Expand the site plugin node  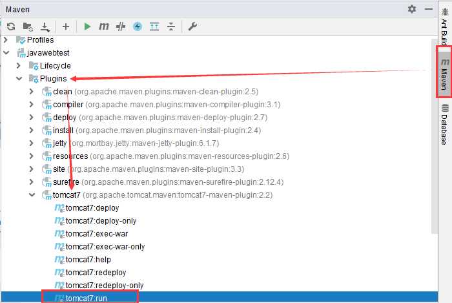coord(32,169)
